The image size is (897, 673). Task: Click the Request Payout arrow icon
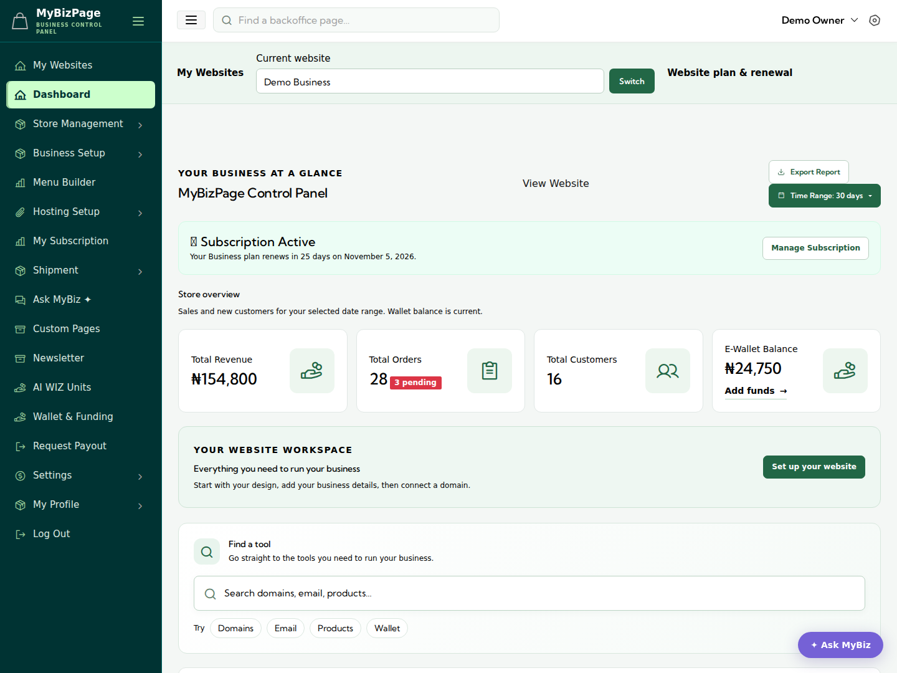(x=21, y=446)
